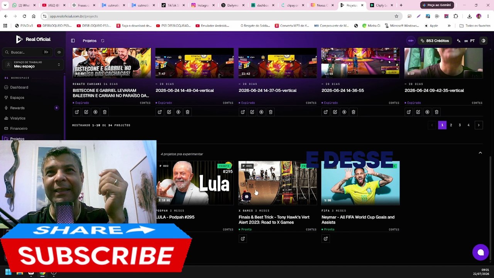This screenshot has width=494, height=278.
Task: Go to page 2 of projects
Action: pos(451,125)
